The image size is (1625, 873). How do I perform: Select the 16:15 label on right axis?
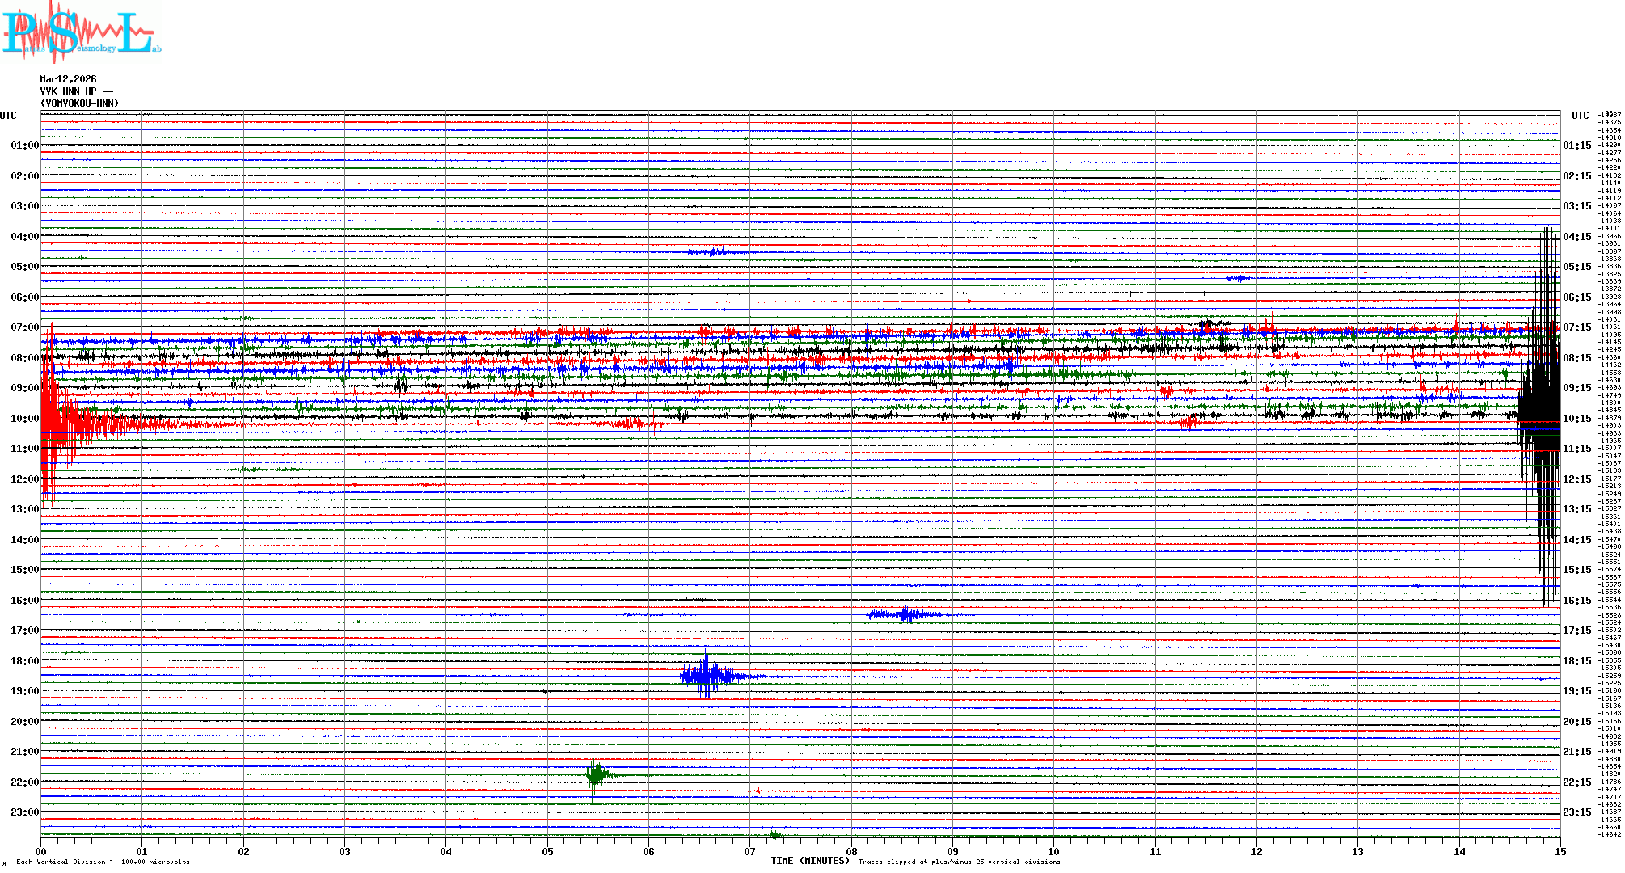(x=1576, y=601)
